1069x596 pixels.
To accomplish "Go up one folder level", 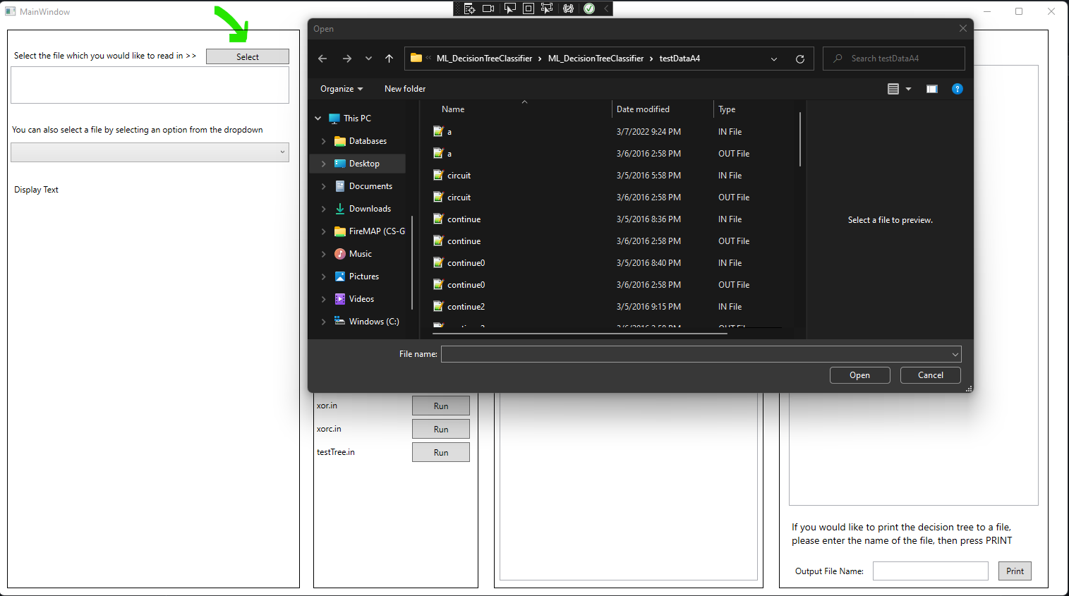I will click(389, 59).
